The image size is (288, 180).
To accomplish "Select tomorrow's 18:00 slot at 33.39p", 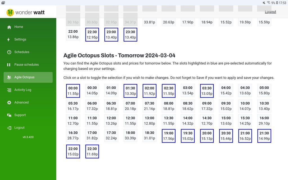I will pos(130,135).
